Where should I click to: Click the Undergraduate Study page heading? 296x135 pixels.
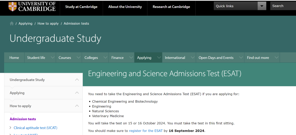point(55,38)
